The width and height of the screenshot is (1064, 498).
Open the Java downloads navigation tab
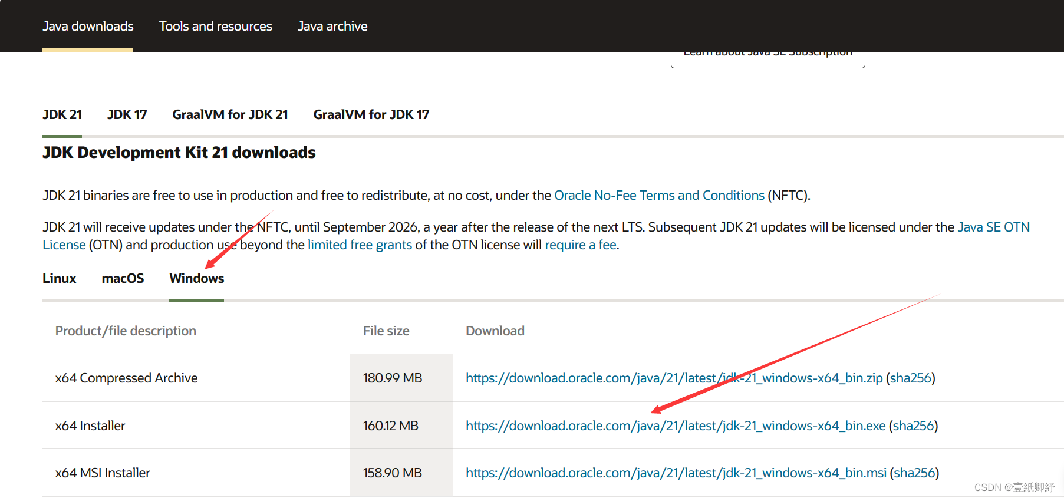88,26
